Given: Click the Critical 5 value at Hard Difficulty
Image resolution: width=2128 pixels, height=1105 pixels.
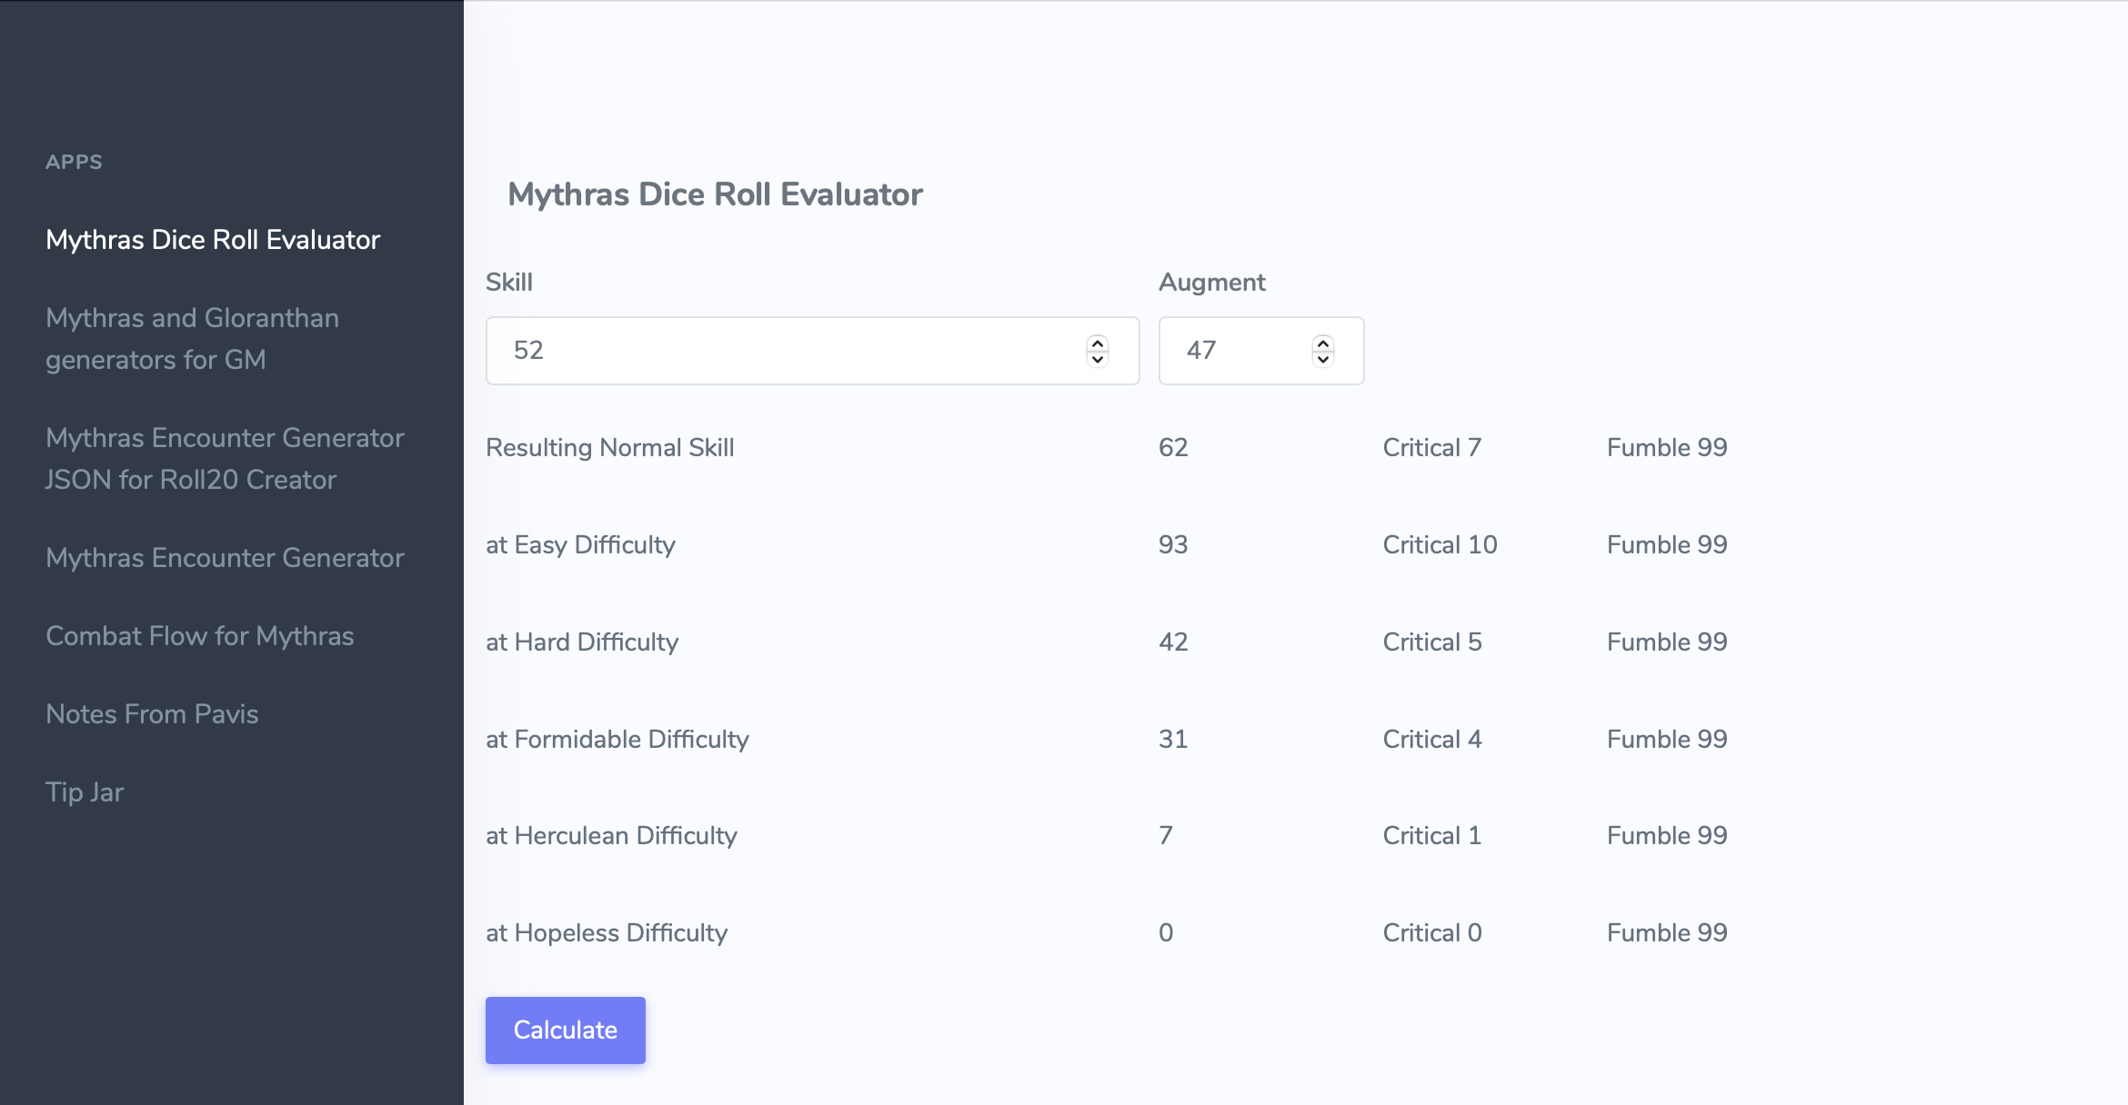Looking at the screenshot, I should coord(1431,642).
